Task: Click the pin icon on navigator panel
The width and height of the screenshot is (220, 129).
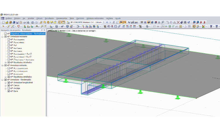Action: (x=42, y=30)
